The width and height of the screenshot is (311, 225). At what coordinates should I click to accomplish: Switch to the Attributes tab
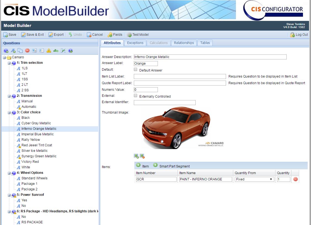(112, 43)
